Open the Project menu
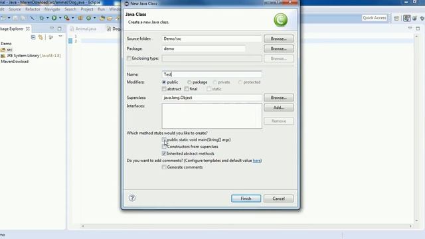Viewport: 425px width, 239px height. click(87, 9)
